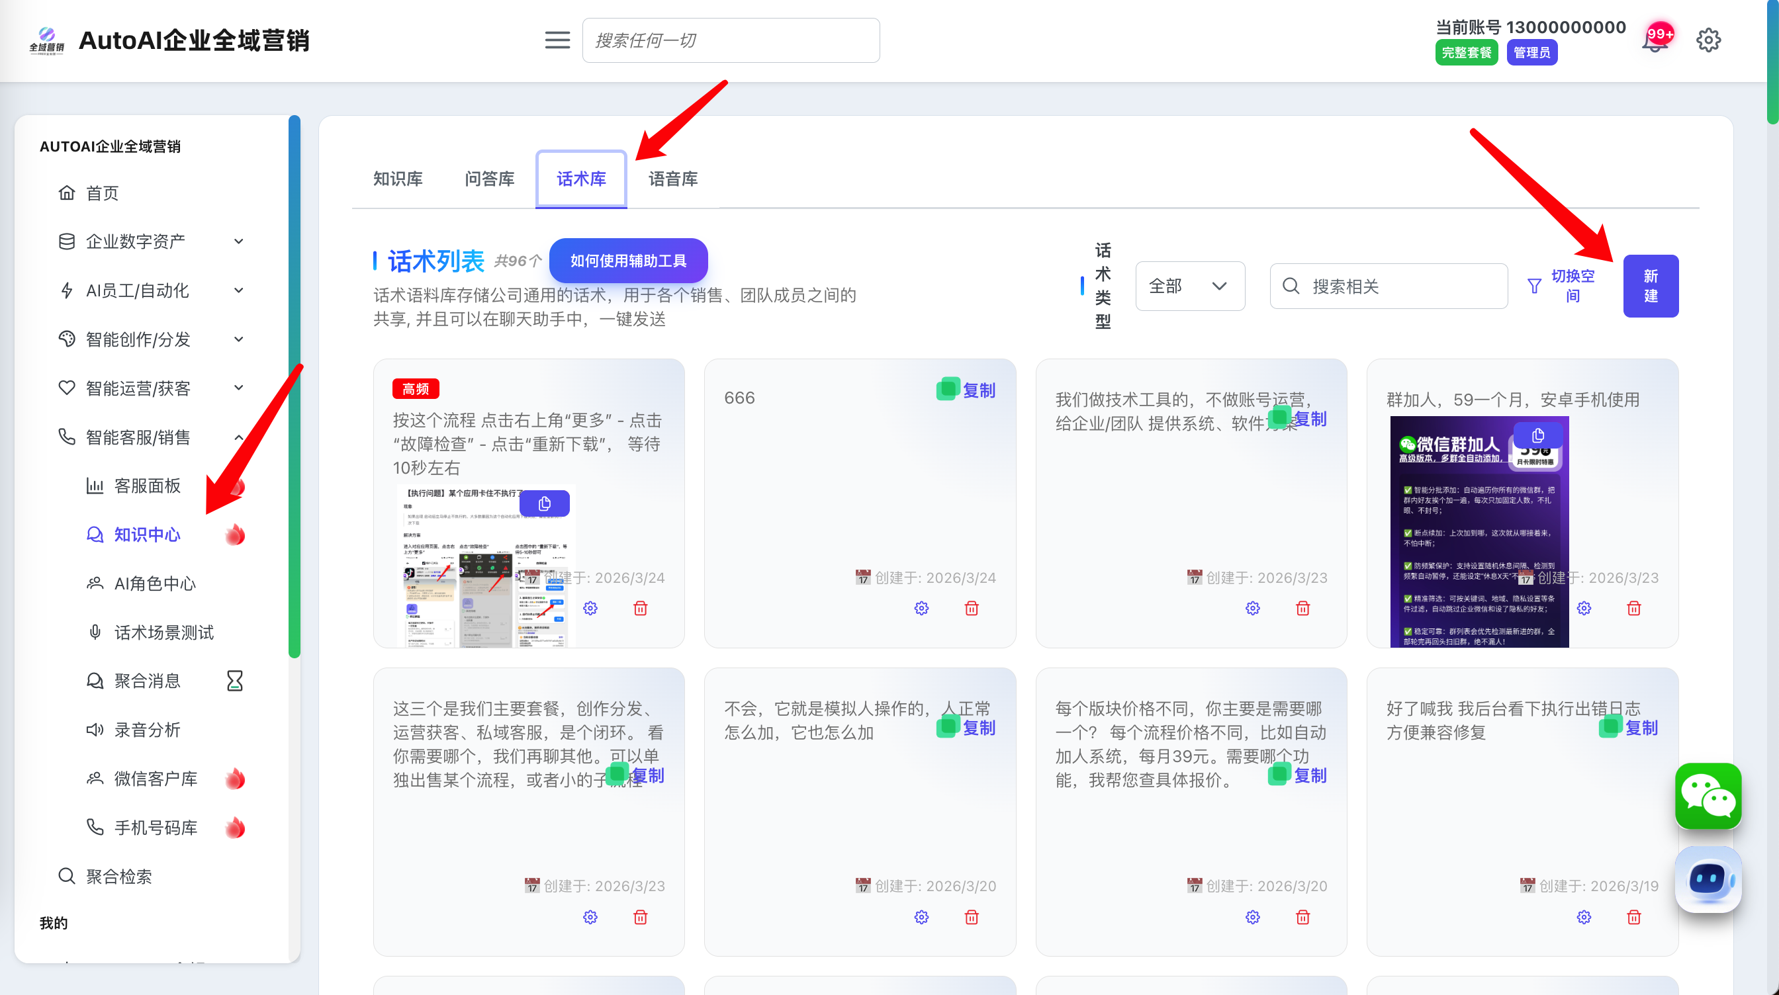Switch to the 知识库 tab
The height and width of the screenshot is (995, 1779).
pos(397,179)
